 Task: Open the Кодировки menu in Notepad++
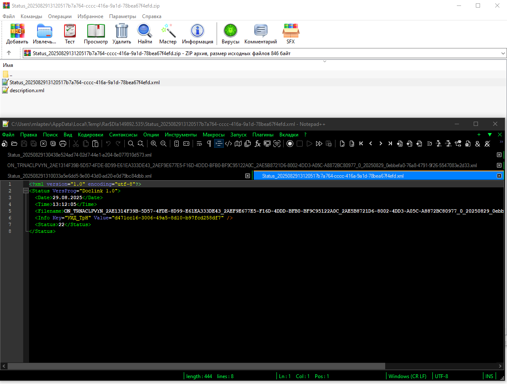(x=91, y=135)
